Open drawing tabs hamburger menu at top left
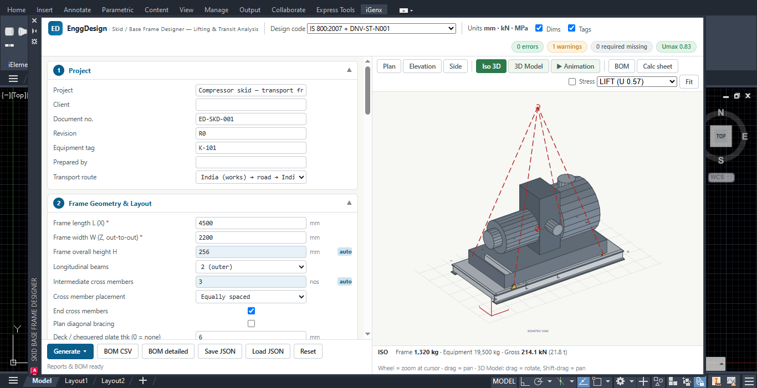This screenshot has width=757, height=388. pos(13,79)
